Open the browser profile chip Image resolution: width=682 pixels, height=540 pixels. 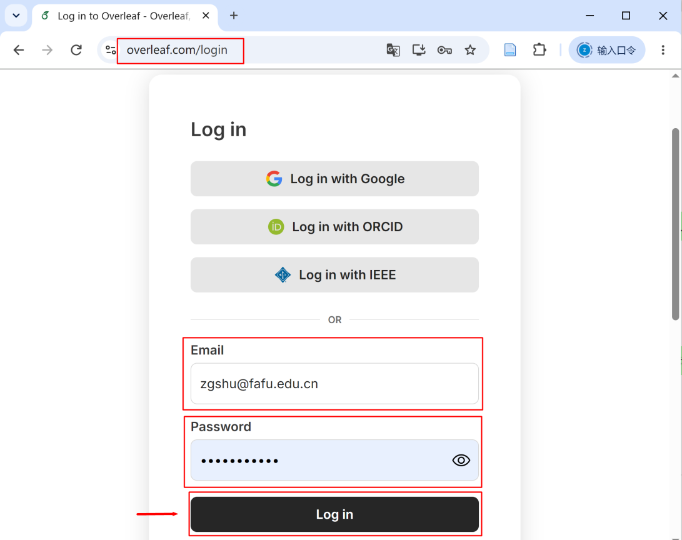click(x=607, y=50)
